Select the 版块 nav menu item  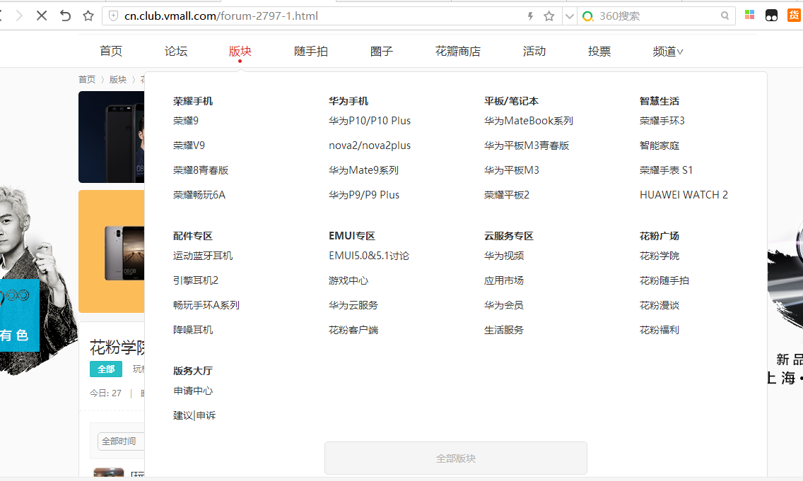[240, 51]
